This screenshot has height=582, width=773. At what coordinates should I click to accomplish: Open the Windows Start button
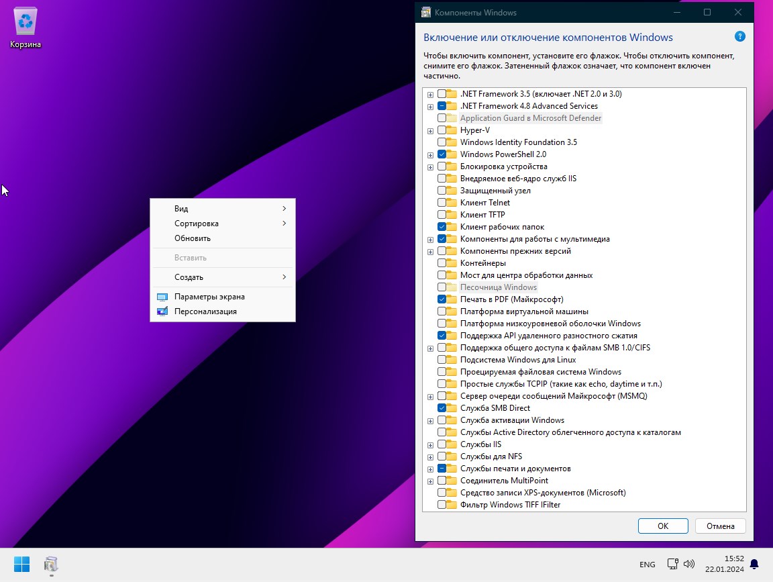pos(21,565)
